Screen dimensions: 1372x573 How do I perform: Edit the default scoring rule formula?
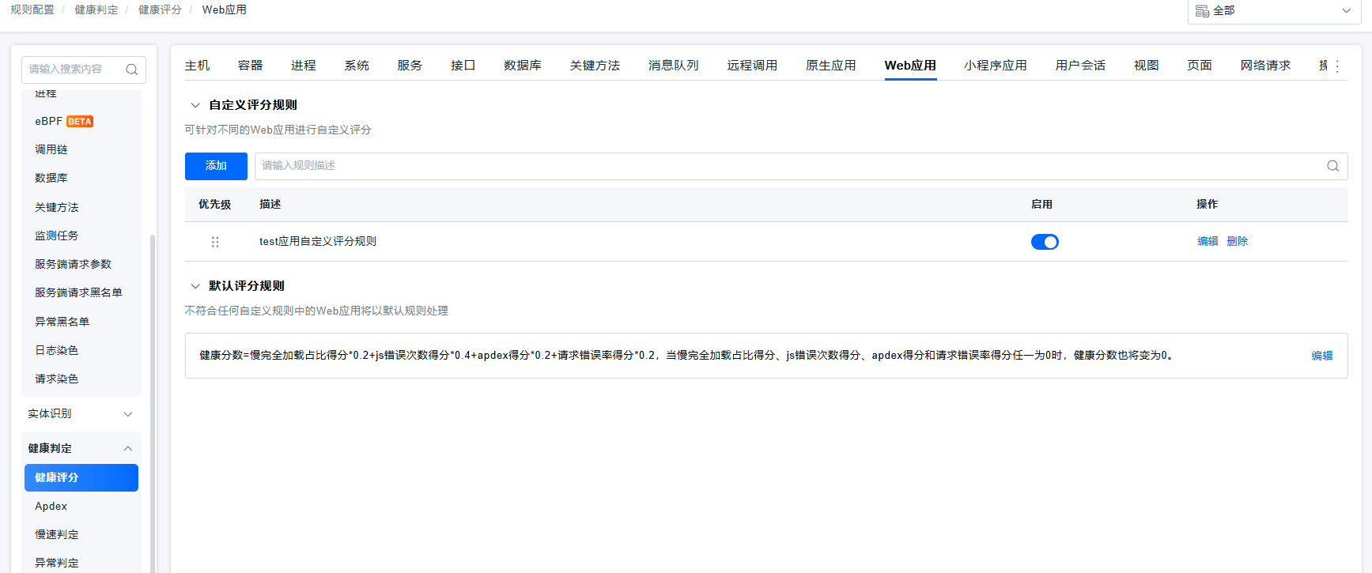pos(1321,356)
